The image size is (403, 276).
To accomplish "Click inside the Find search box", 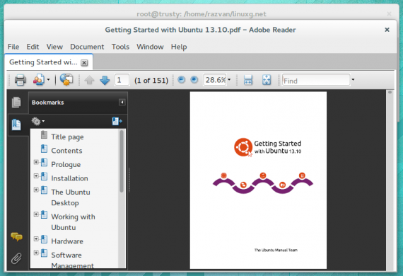I will (316, 80).
